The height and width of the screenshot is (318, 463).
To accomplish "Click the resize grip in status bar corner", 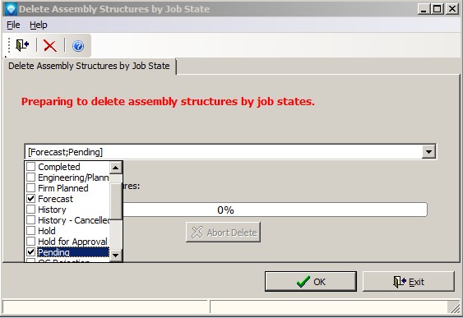I will click(454, 307).
